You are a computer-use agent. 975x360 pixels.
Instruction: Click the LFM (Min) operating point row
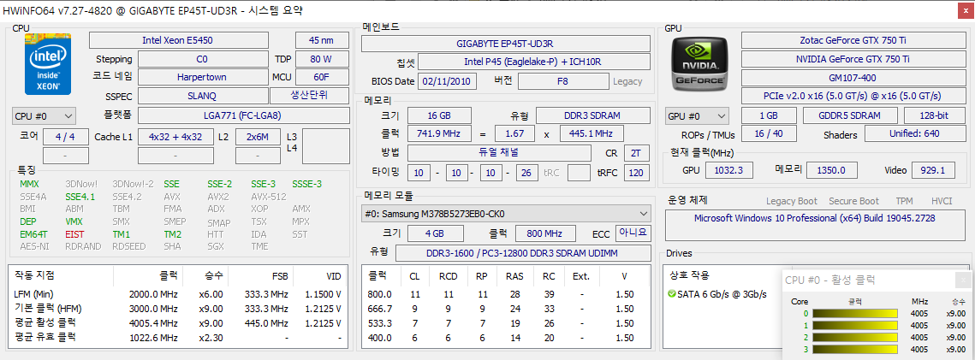(x=178, y=294)
